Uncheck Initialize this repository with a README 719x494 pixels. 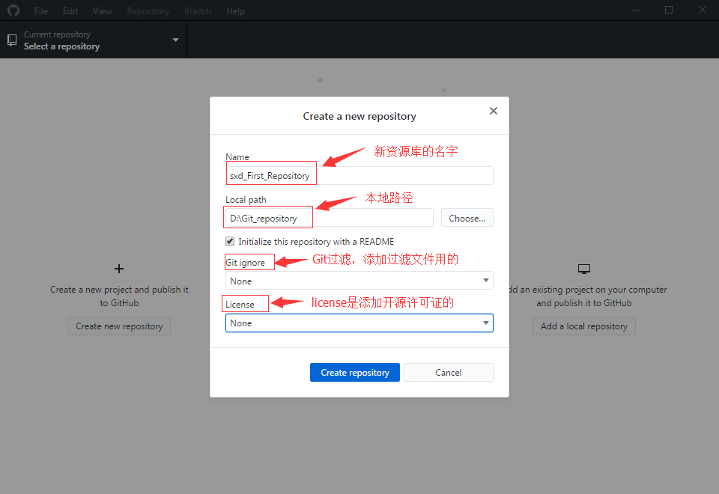pos(230,241)
